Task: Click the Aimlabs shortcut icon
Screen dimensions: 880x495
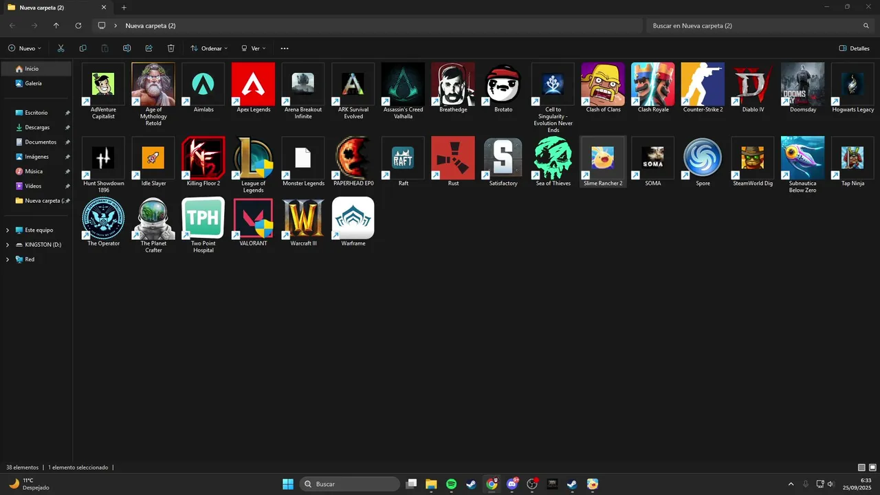Action: 203,84
